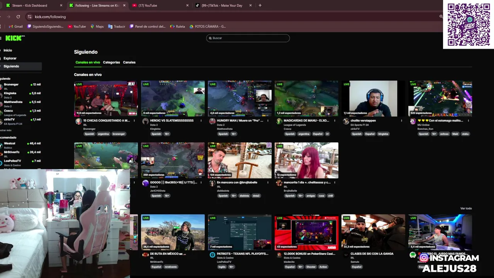
Task: Close the (17) YouTube tab
Action: click(187, 5)
